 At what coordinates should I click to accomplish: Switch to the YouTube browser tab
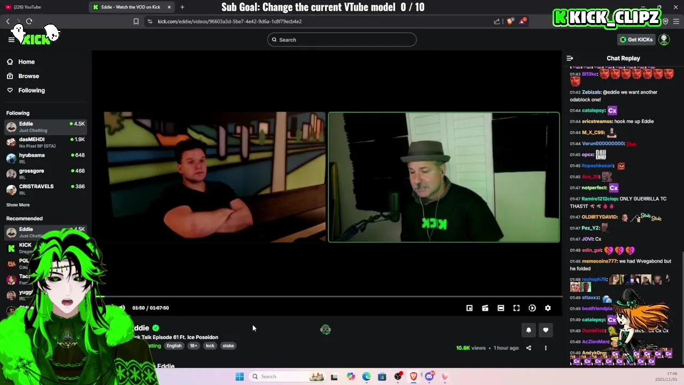[x=43, y=7]
